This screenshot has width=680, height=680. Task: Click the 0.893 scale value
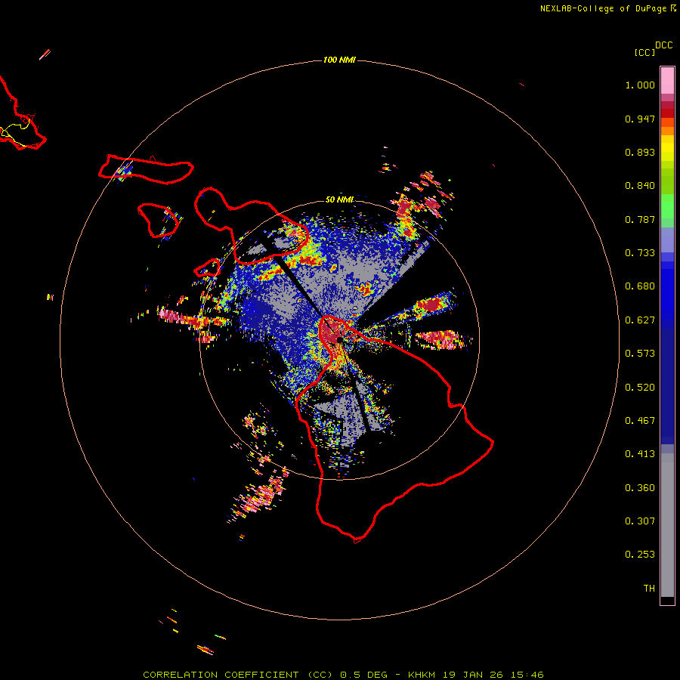[640, 152]
